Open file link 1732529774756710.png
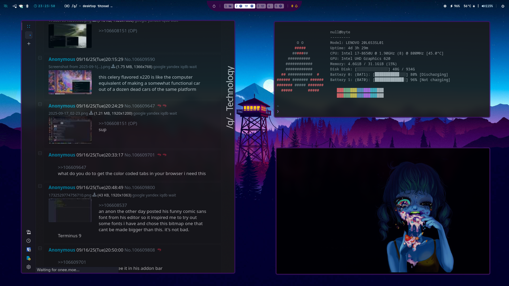Image resolution: width=509 pixels, height=286 pixels. (70, 195)
